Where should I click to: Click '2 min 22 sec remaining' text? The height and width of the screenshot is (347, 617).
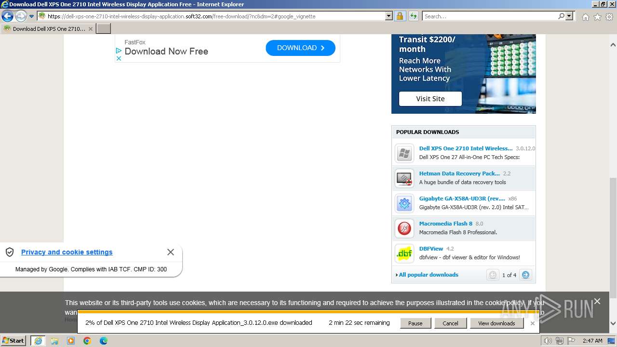[x=359, y=323]
